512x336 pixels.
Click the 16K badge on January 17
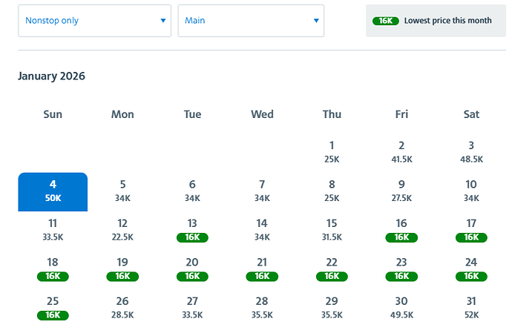(471, 237)
